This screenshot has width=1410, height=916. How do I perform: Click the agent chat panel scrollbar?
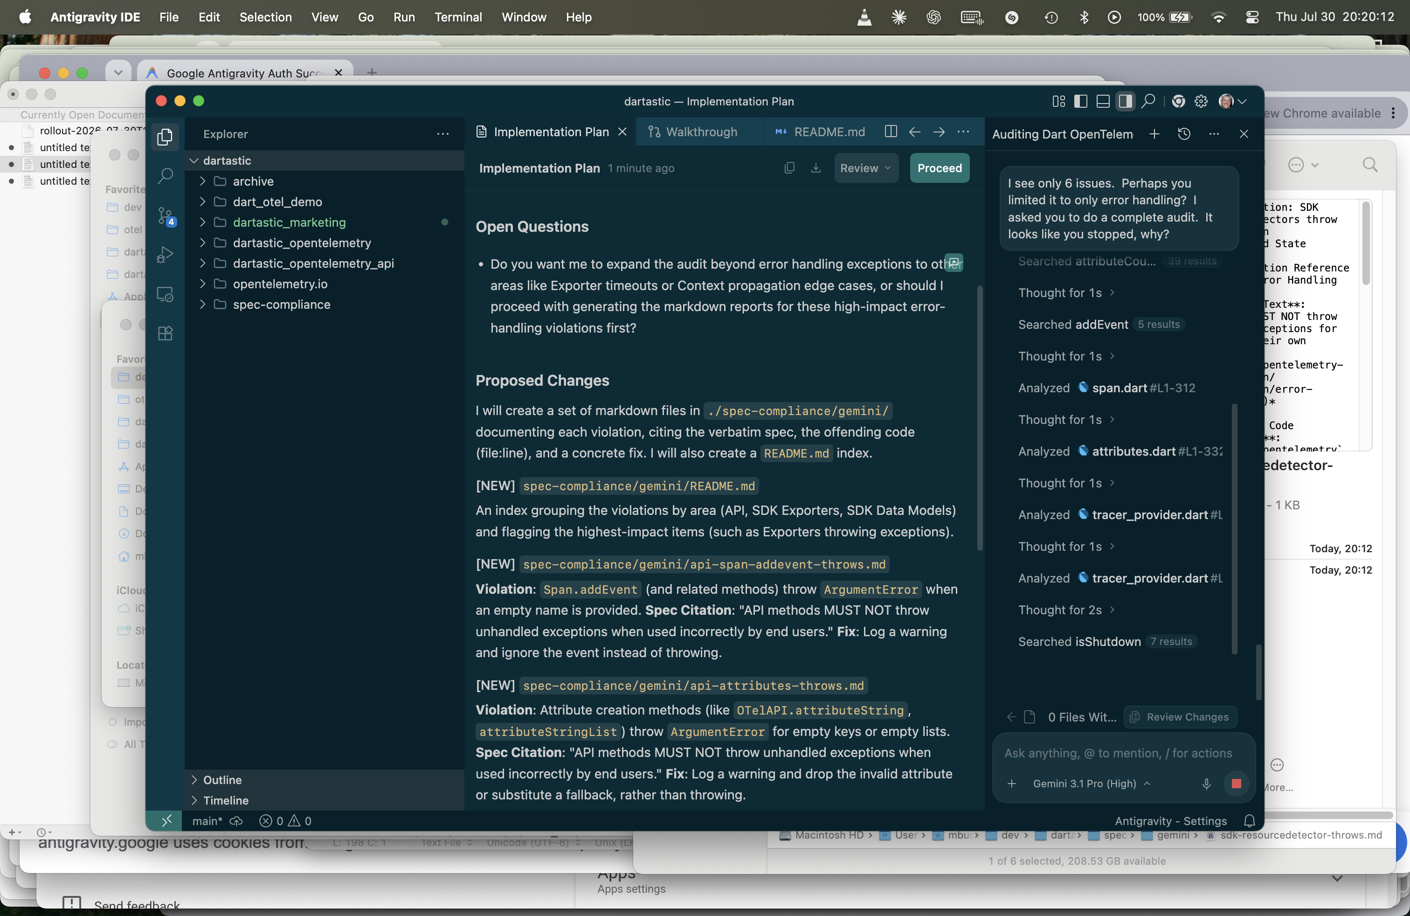(1259, 672)
